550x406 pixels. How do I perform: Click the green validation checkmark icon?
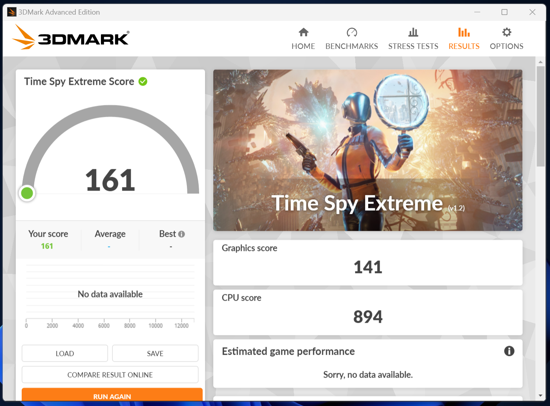pyautogui.click(x=143, y=82)
